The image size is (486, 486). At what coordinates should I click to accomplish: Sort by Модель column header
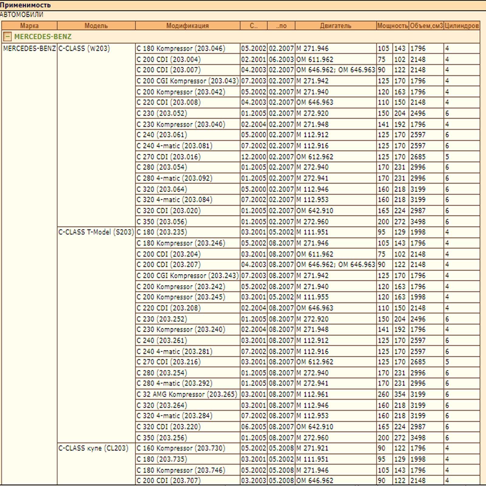tap(96, 26)
